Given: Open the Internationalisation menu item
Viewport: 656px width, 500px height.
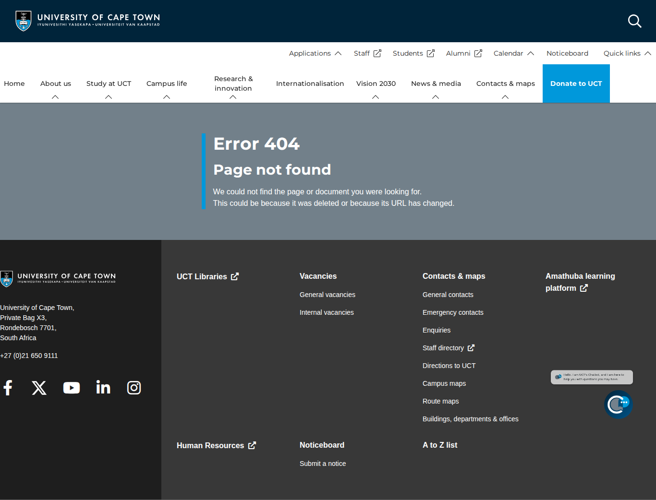Looking at the screenshot, I should 310,83.
